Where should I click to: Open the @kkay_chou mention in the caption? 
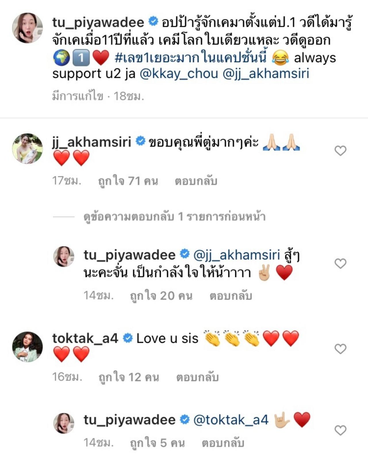[x=179, y=74]
